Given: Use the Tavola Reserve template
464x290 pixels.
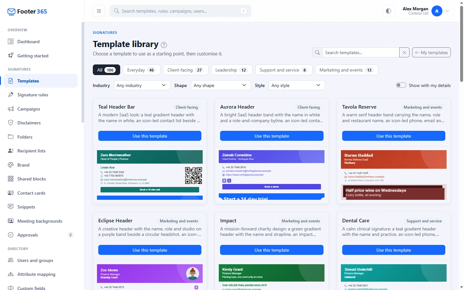Looking at the screenshot, I should (x=394, y=136).
